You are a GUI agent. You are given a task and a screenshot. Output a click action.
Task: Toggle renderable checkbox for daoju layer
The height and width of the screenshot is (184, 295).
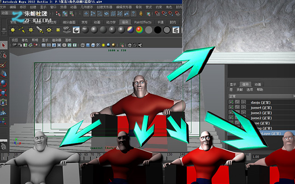coord(231,102)
